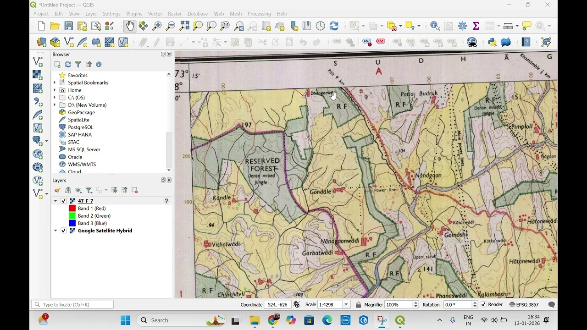
Task: Click the EPSG:3857 CRS button
Action: (x=524, y=304)
